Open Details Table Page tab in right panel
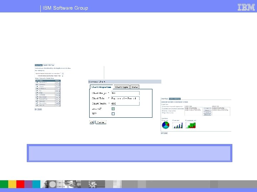 (x=175, y=99)
